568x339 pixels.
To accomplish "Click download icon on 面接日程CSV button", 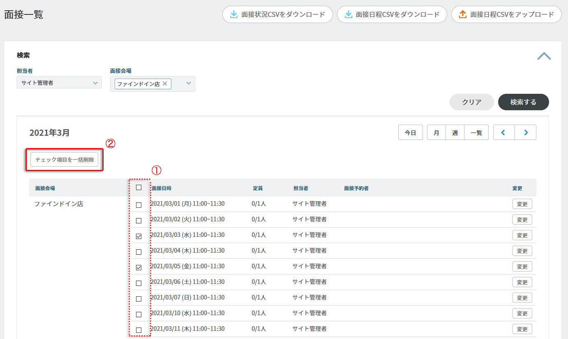I will pyautogui.click(x=348, y=14).
